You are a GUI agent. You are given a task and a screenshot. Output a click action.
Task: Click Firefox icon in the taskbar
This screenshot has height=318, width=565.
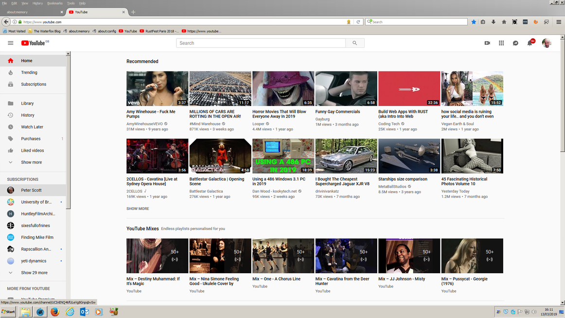(55, 312)
